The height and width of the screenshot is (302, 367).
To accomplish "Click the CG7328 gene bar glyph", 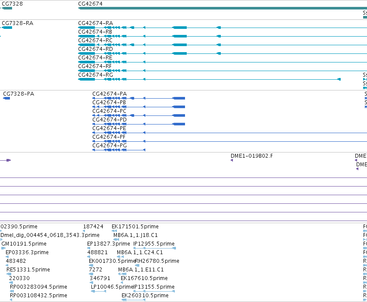I will point(7,8).
